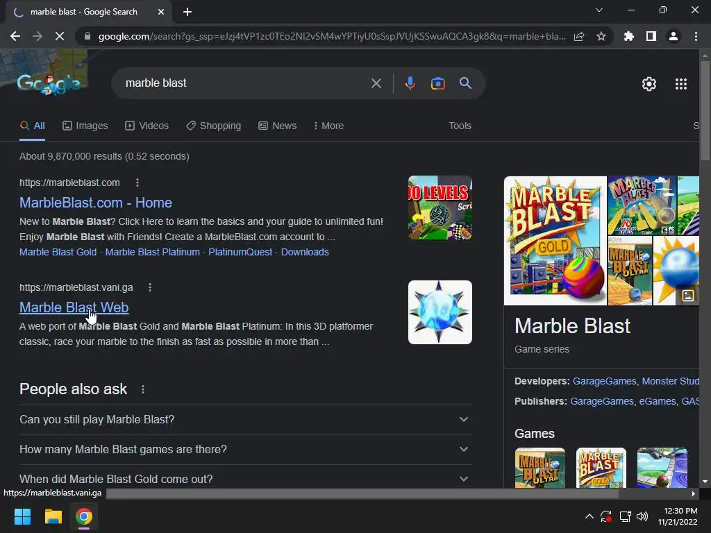This screenshot has width=711, height=533.
Task: Open GarageGames developer link
Action: click(x=605, y=381)
